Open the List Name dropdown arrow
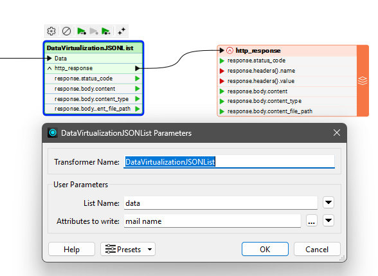Screen dimensions: 378x276 (328, 203)
